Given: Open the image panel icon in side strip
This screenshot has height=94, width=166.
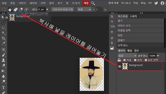Looking at the screenshot, I should coord(112,48).
